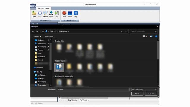The image size is (190, 107).
Task: Click the Stop icon in ribbon
Action: point(40,14)
